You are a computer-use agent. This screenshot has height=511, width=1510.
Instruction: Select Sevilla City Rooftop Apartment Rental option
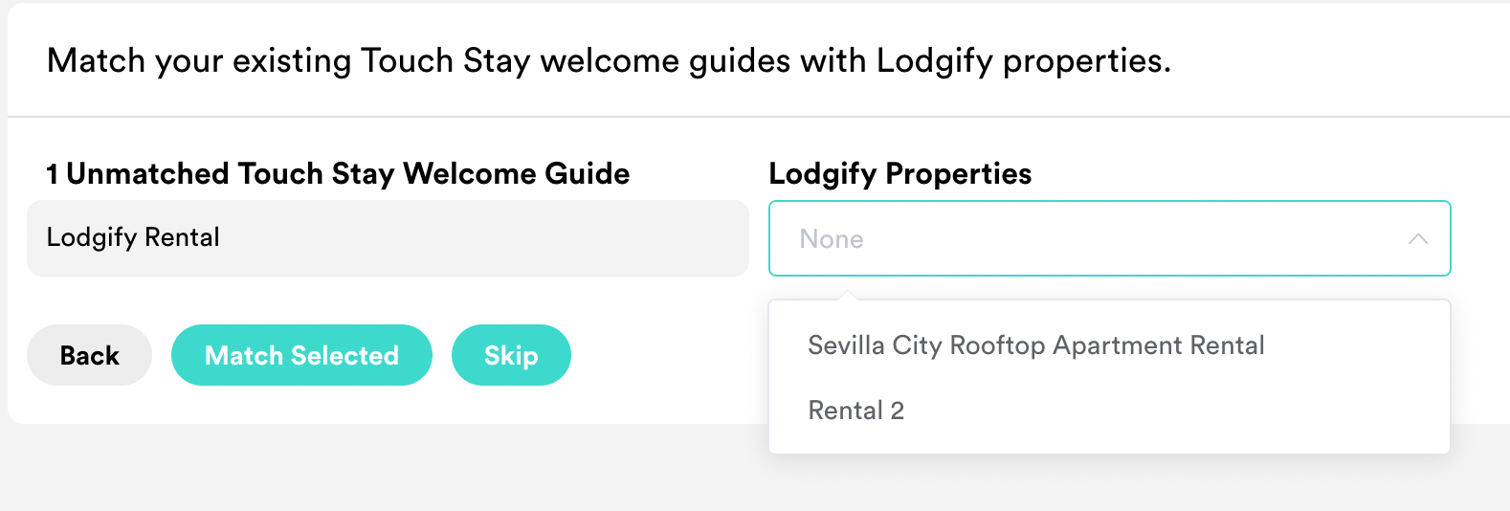pyautogui.click(x=1035, y=345)
